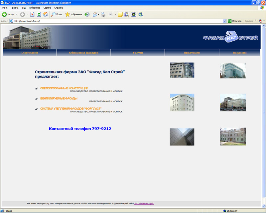Open the Избранное menu in menu bar
The height and width of the screenshot is (213, 266).
pyautogui.click(x=35, y=8)
